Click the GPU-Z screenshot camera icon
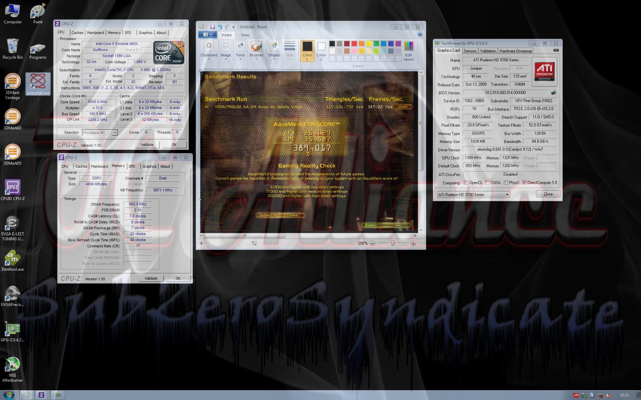The width and height of the screenshot is (641, 400). click(x=556, y=50)
